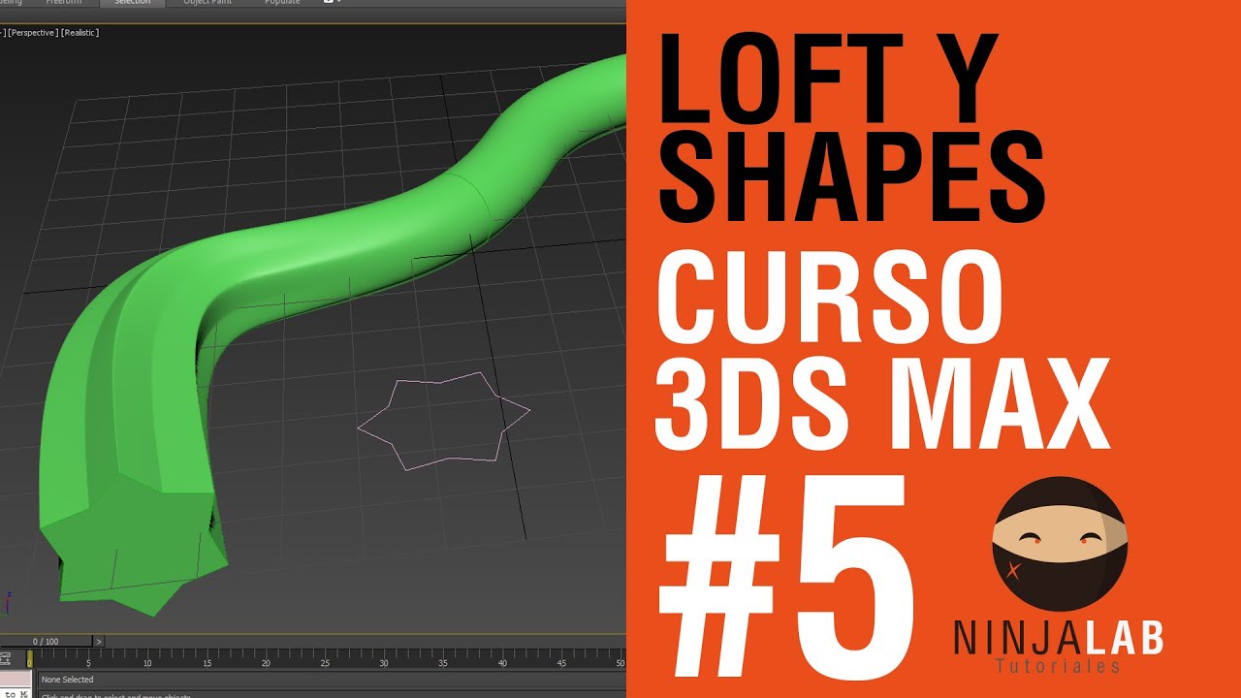Jump to frame 40 on the timeline
This screenshot has height=698, width=1241.
tap(502, 663)
